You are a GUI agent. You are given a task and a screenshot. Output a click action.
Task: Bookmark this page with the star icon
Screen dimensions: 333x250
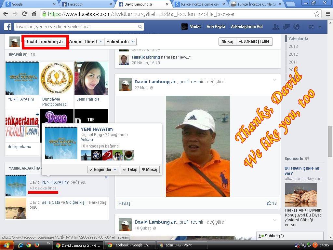(x=317, y=14)
